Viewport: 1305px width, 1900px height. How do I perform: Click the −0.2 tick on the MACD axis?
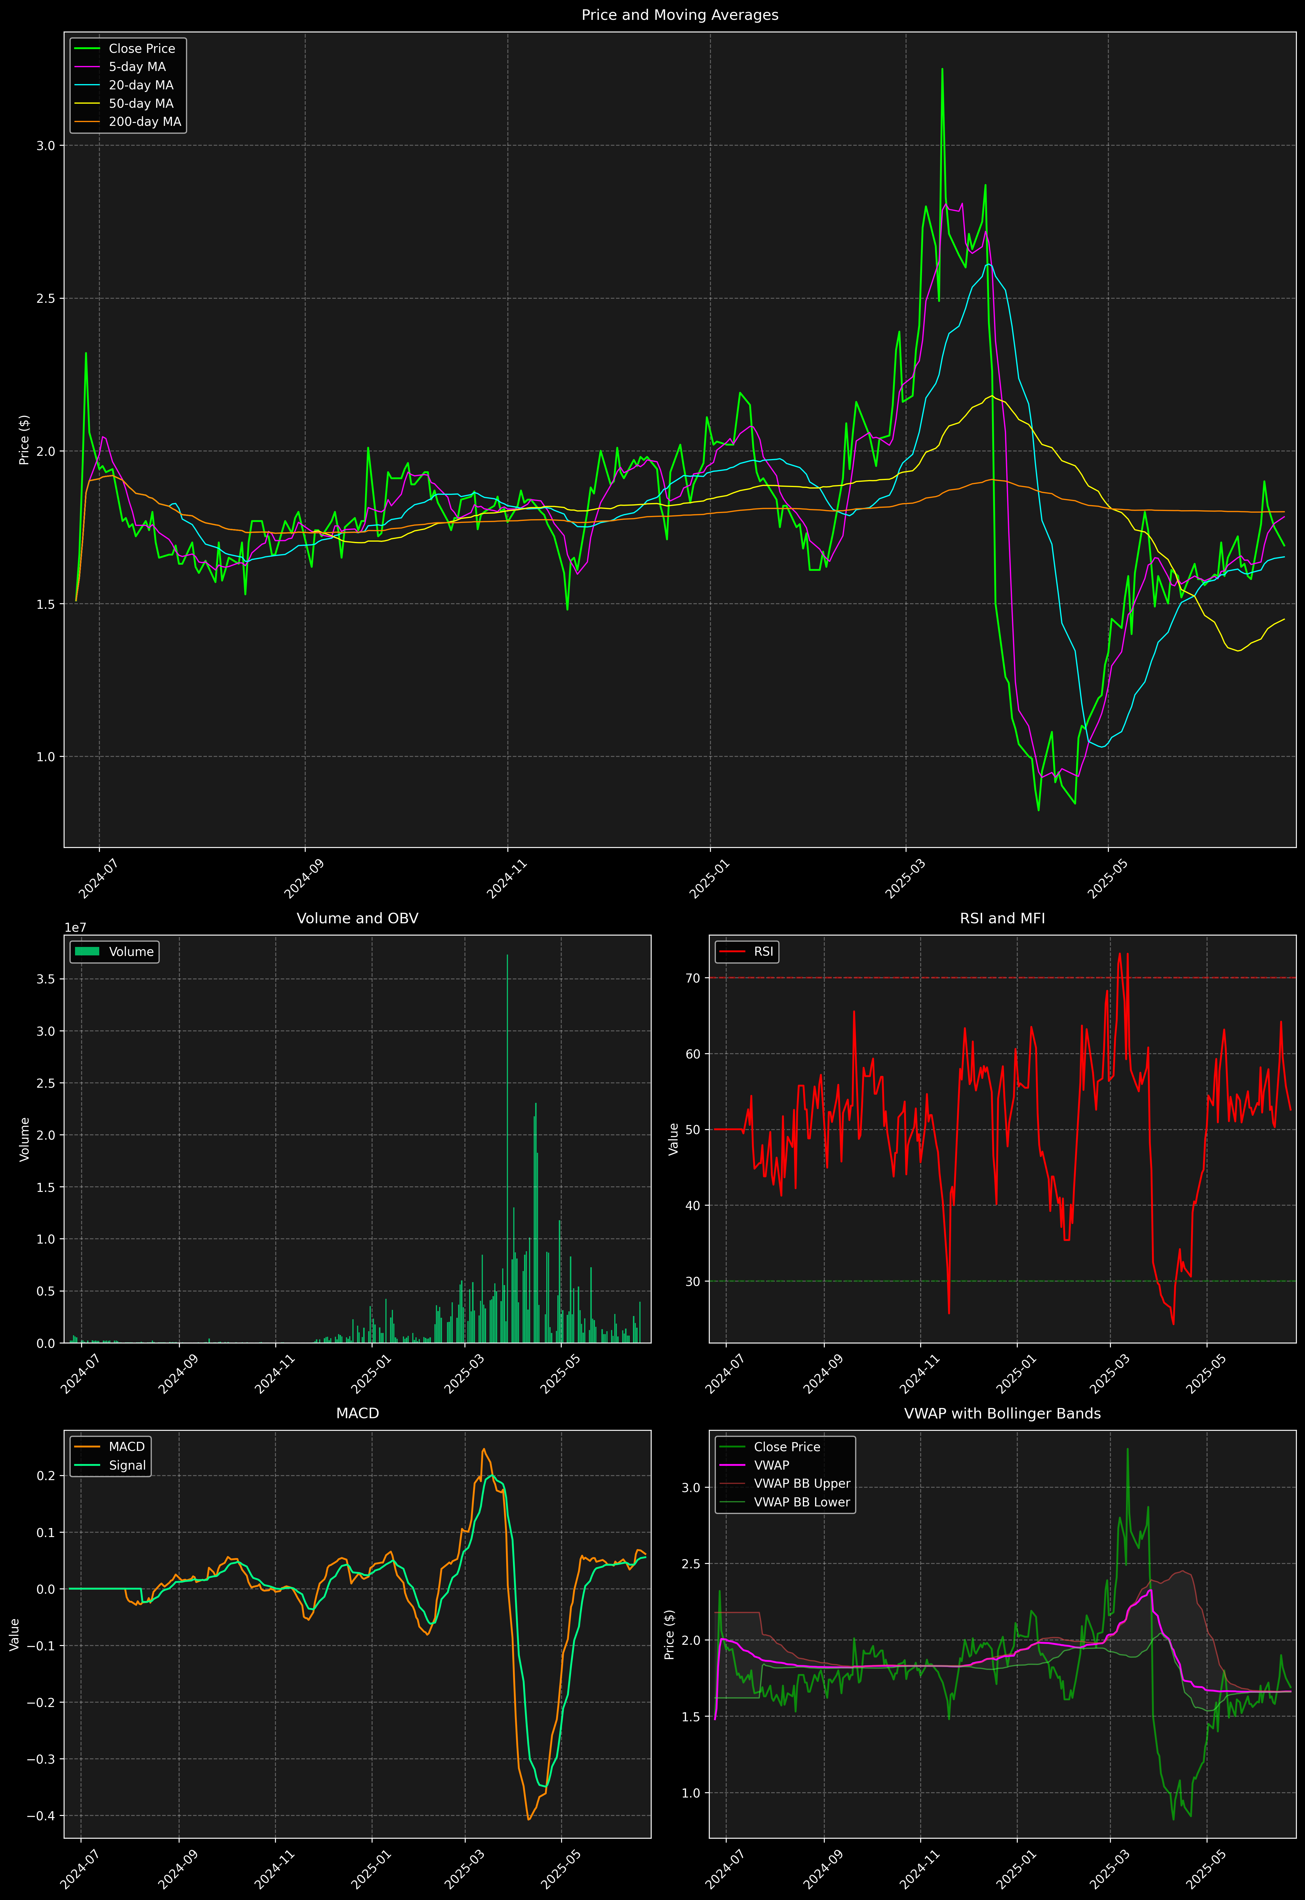[41, 1702]
